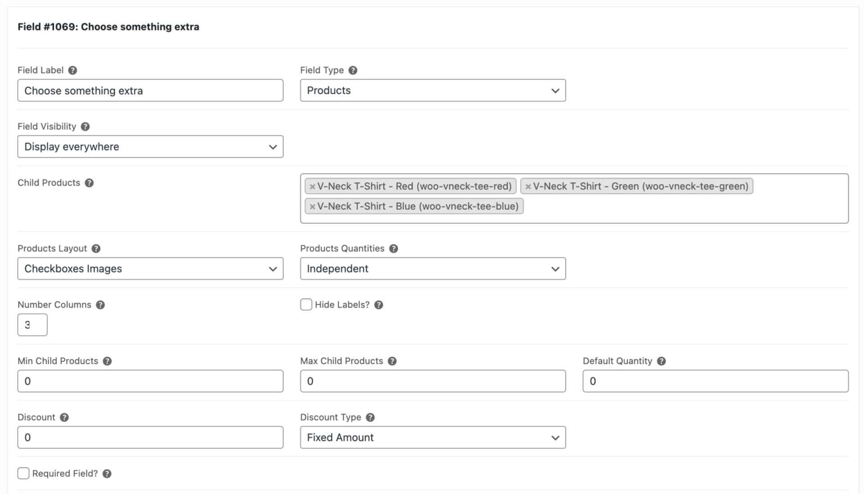Click the Max Child Products input
This screenshot has height=494, width=864.
433,381
